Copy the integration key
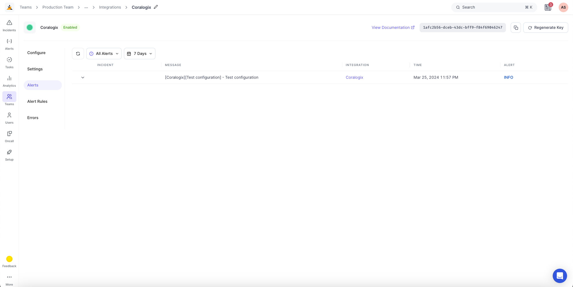This screenshot has width=573, height=287. (x=516, y=27)
